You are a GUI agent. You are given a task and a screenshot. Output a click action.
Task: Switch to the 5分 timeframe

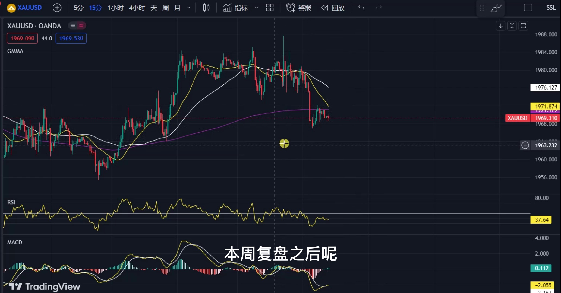(x=78, y=8)
